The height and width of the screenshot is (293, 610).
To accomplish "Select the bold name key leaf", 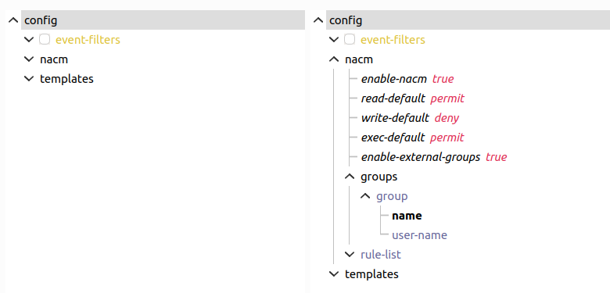I will coord(407,216).
